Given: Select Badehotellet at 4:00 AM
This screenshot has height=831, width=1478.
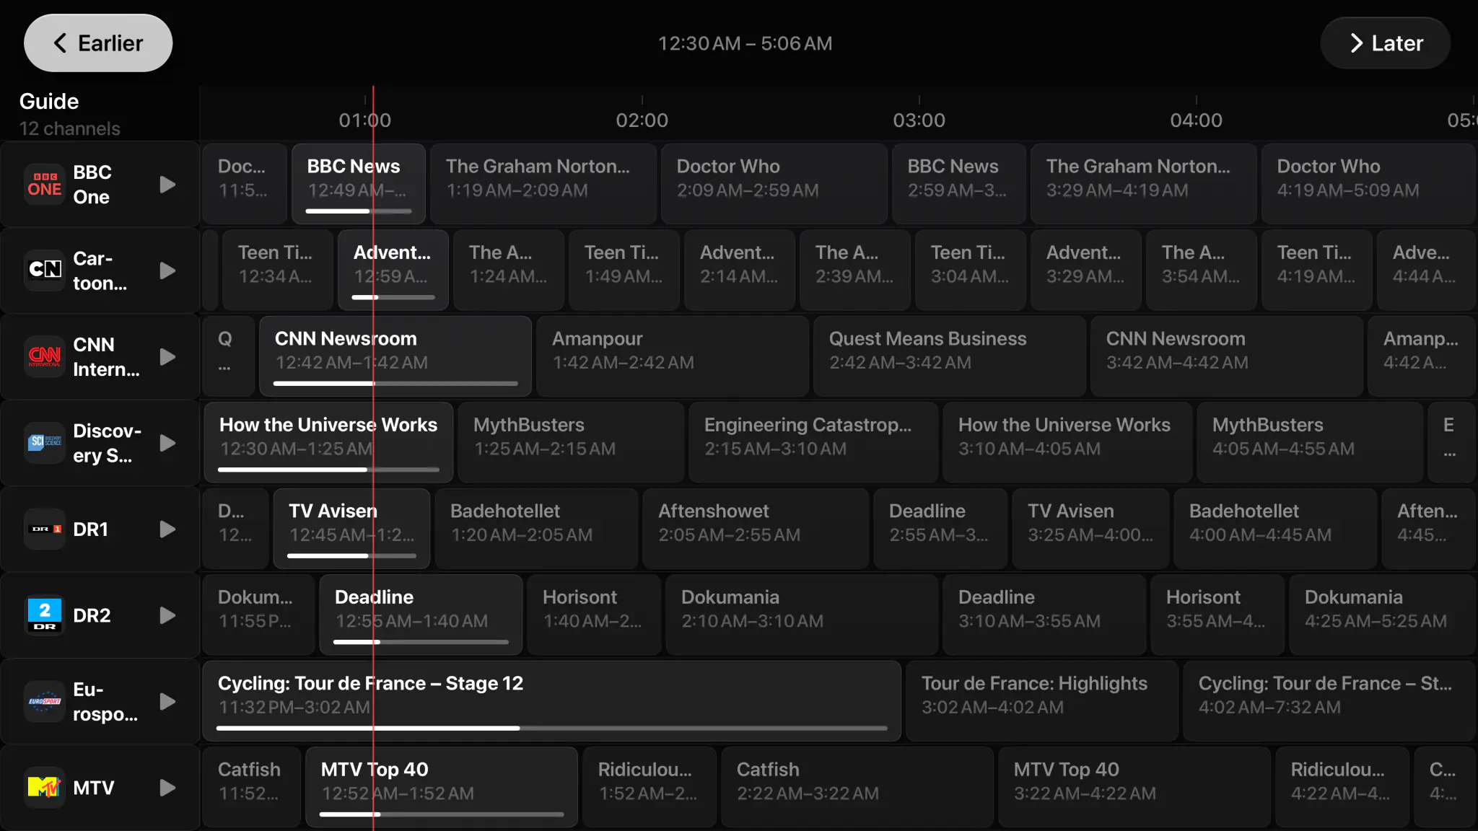Looking at the screenshot, I should (1275, 529).
